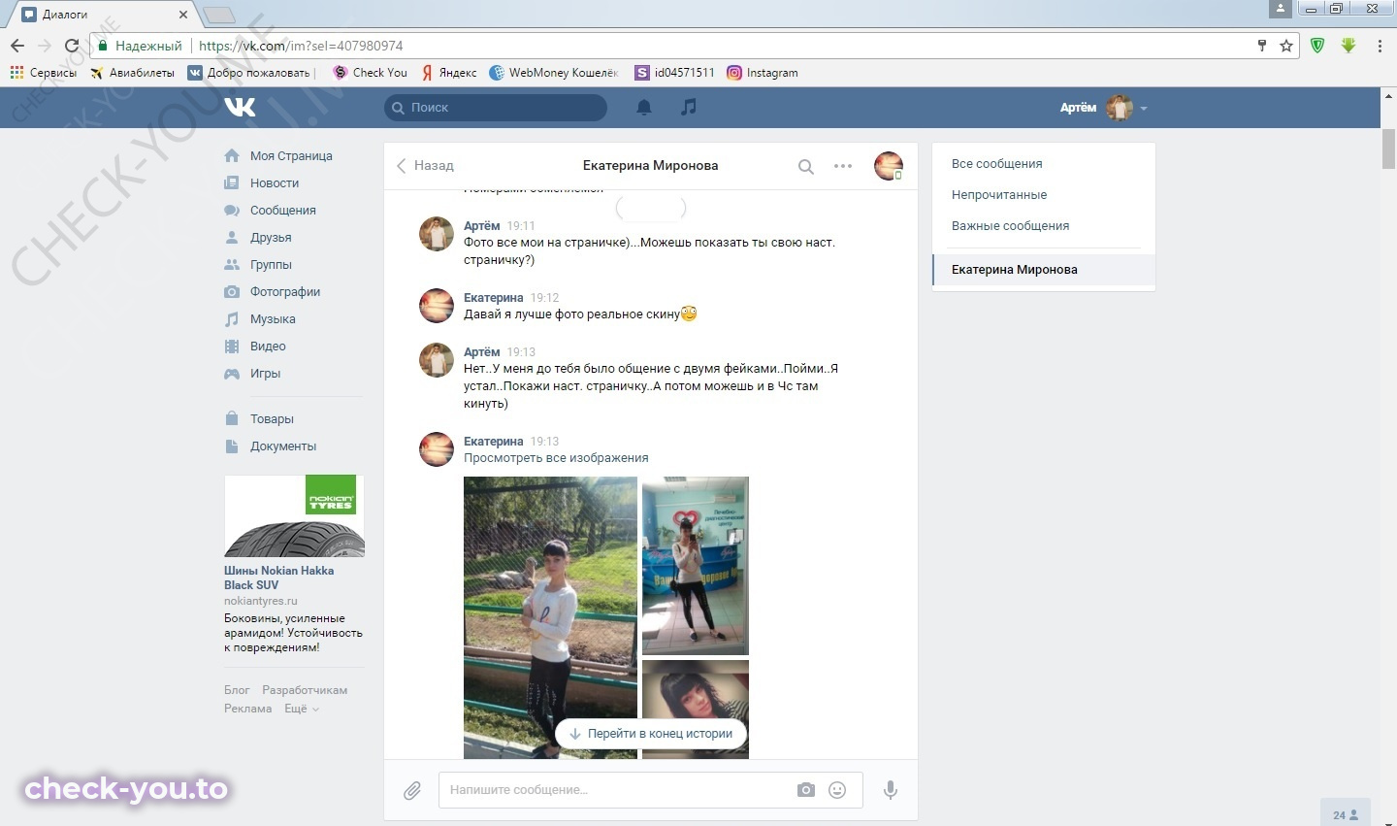Open Товары in sidebar
This screenshot has width=1397, height=826.
point(272,419)
